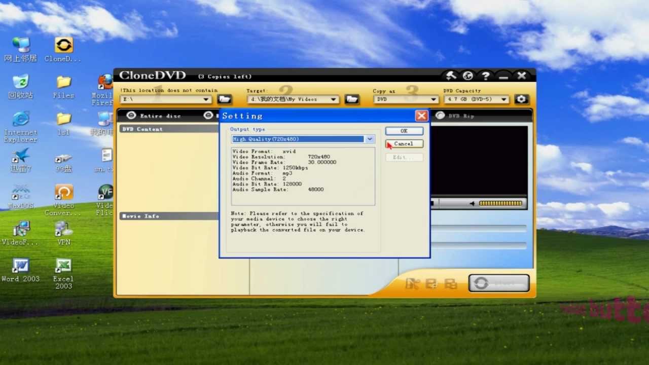
Task: Launch Word 2003 from desktop
Action: coord(20,270)
